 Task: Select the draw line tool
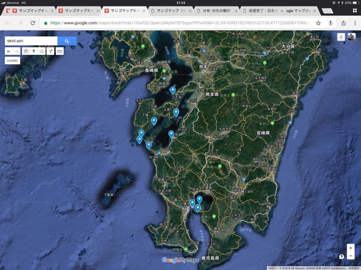[42, 51]
